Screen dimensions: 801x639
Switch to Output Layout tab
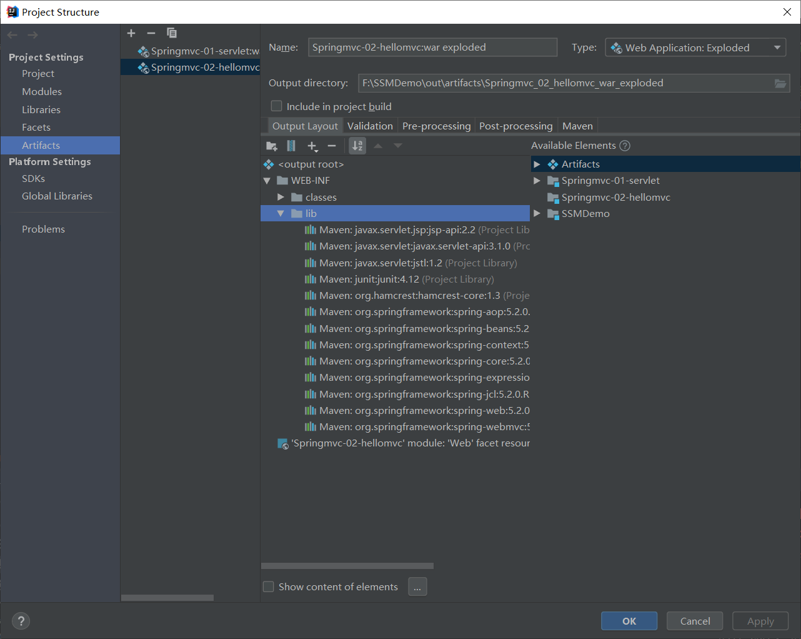(x=305, y=126)
